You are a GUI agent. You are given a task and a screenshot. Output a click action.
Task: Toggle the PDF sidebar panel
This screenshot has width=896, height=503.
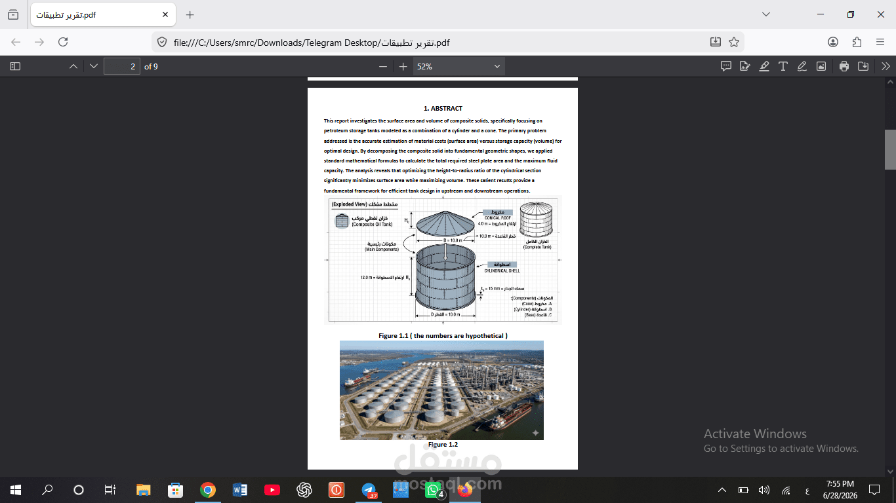tap(15, 66)
